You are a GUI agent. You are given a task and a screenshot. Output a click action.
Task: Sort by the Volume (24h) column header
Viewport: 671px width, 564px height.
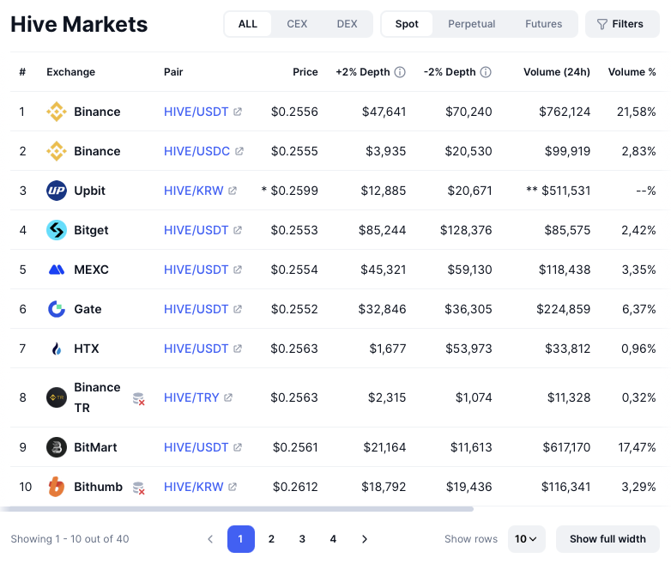[x=557, y=72]
